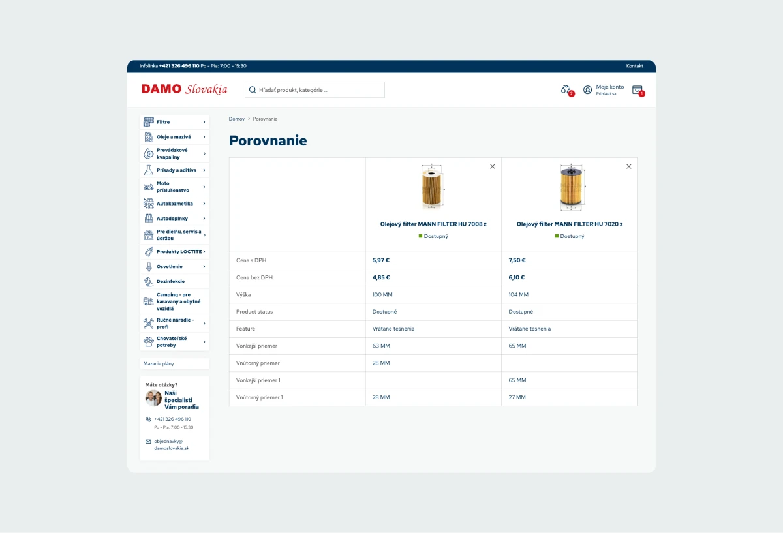Click the Prevádzkové kvapaliny icon

[148, 153]
